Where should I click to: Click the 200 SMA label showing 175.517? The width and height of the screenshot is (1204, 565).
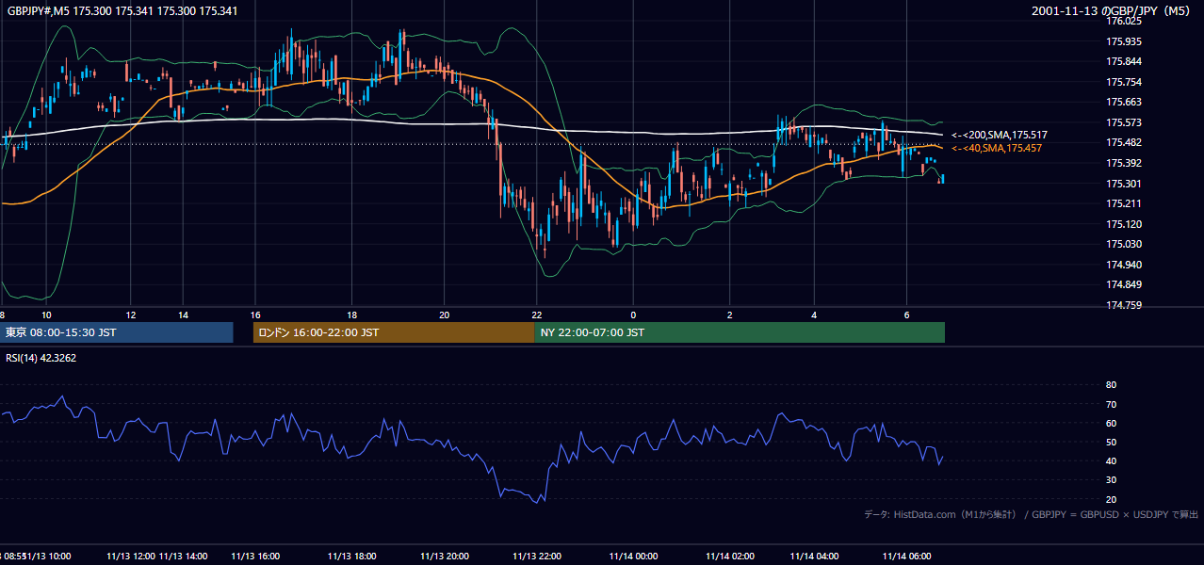1000,136
